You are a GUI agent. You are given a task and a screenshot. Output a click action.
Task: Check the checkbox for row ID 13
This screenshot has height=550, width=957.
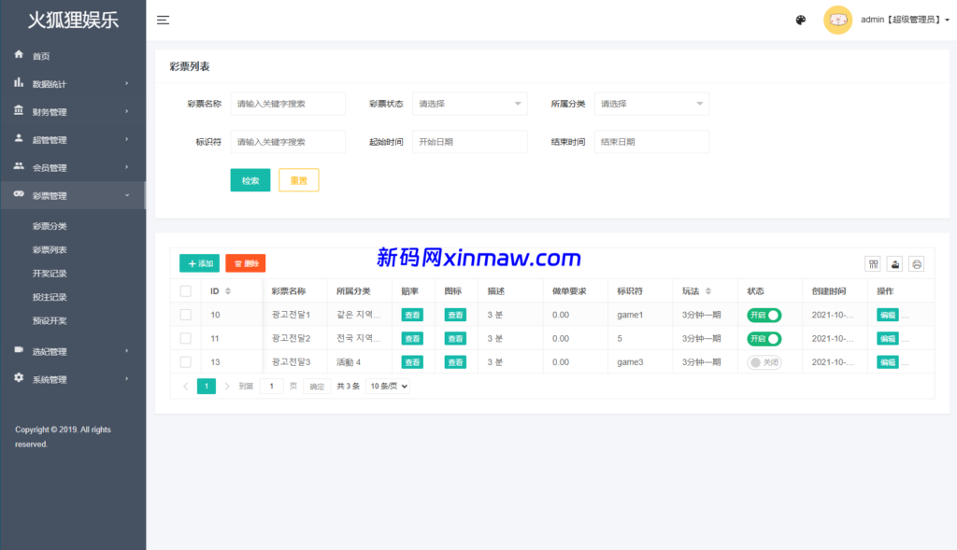point(186,362)
